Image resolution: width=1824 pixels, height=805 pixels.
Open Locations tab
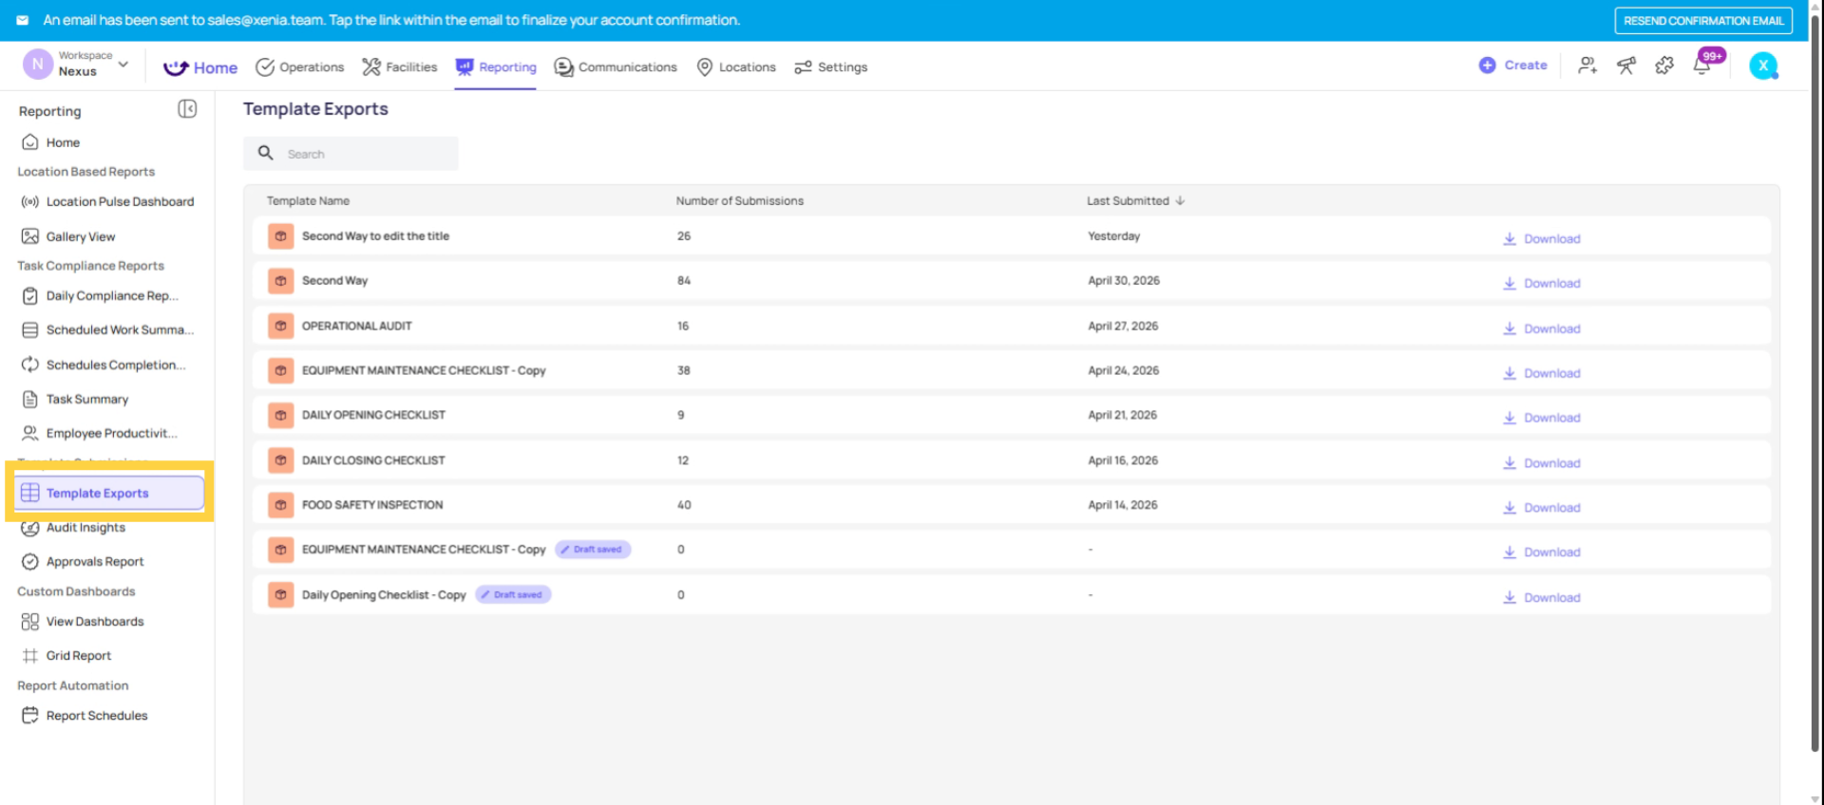click(x=736, y=67)
